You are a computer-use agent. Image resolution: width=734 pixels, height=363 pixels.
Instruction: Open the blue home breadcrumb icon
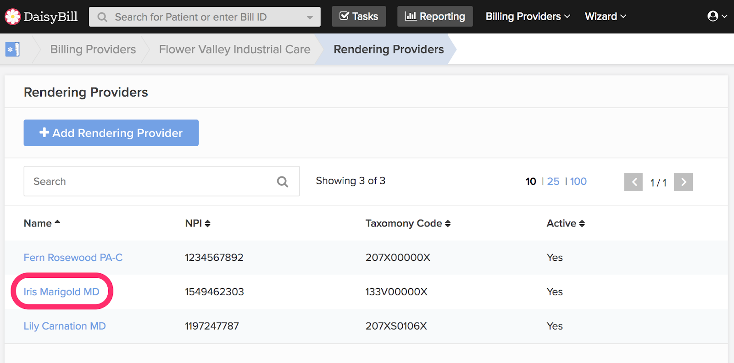point(12,49)
